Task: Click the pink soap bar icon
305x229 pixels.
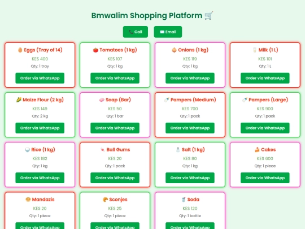Action: [102, 100]
